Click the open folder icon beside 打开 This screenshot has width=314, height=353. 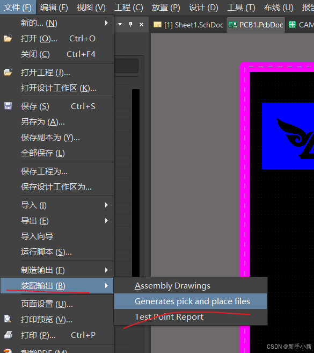8,38
